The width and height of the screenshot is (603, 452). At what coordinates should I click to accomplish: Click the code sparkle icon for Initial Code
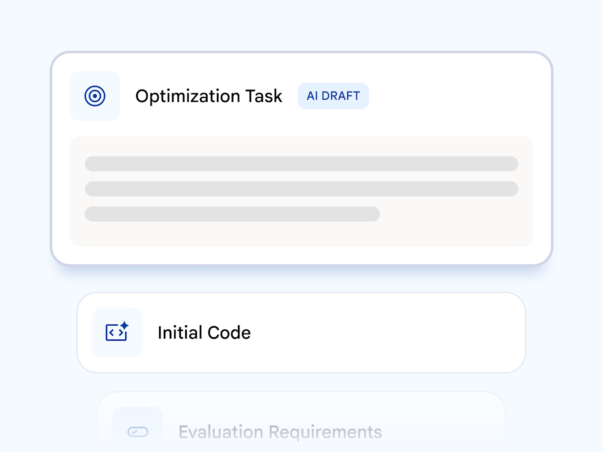(x=117, y=331)
